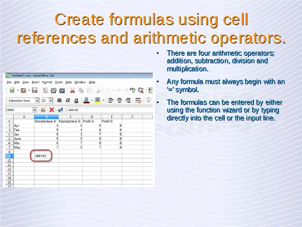Screen dimensions: 302x227
Task: Select the row 9 header
Action: pyautogui.click(x=8, y=156)
